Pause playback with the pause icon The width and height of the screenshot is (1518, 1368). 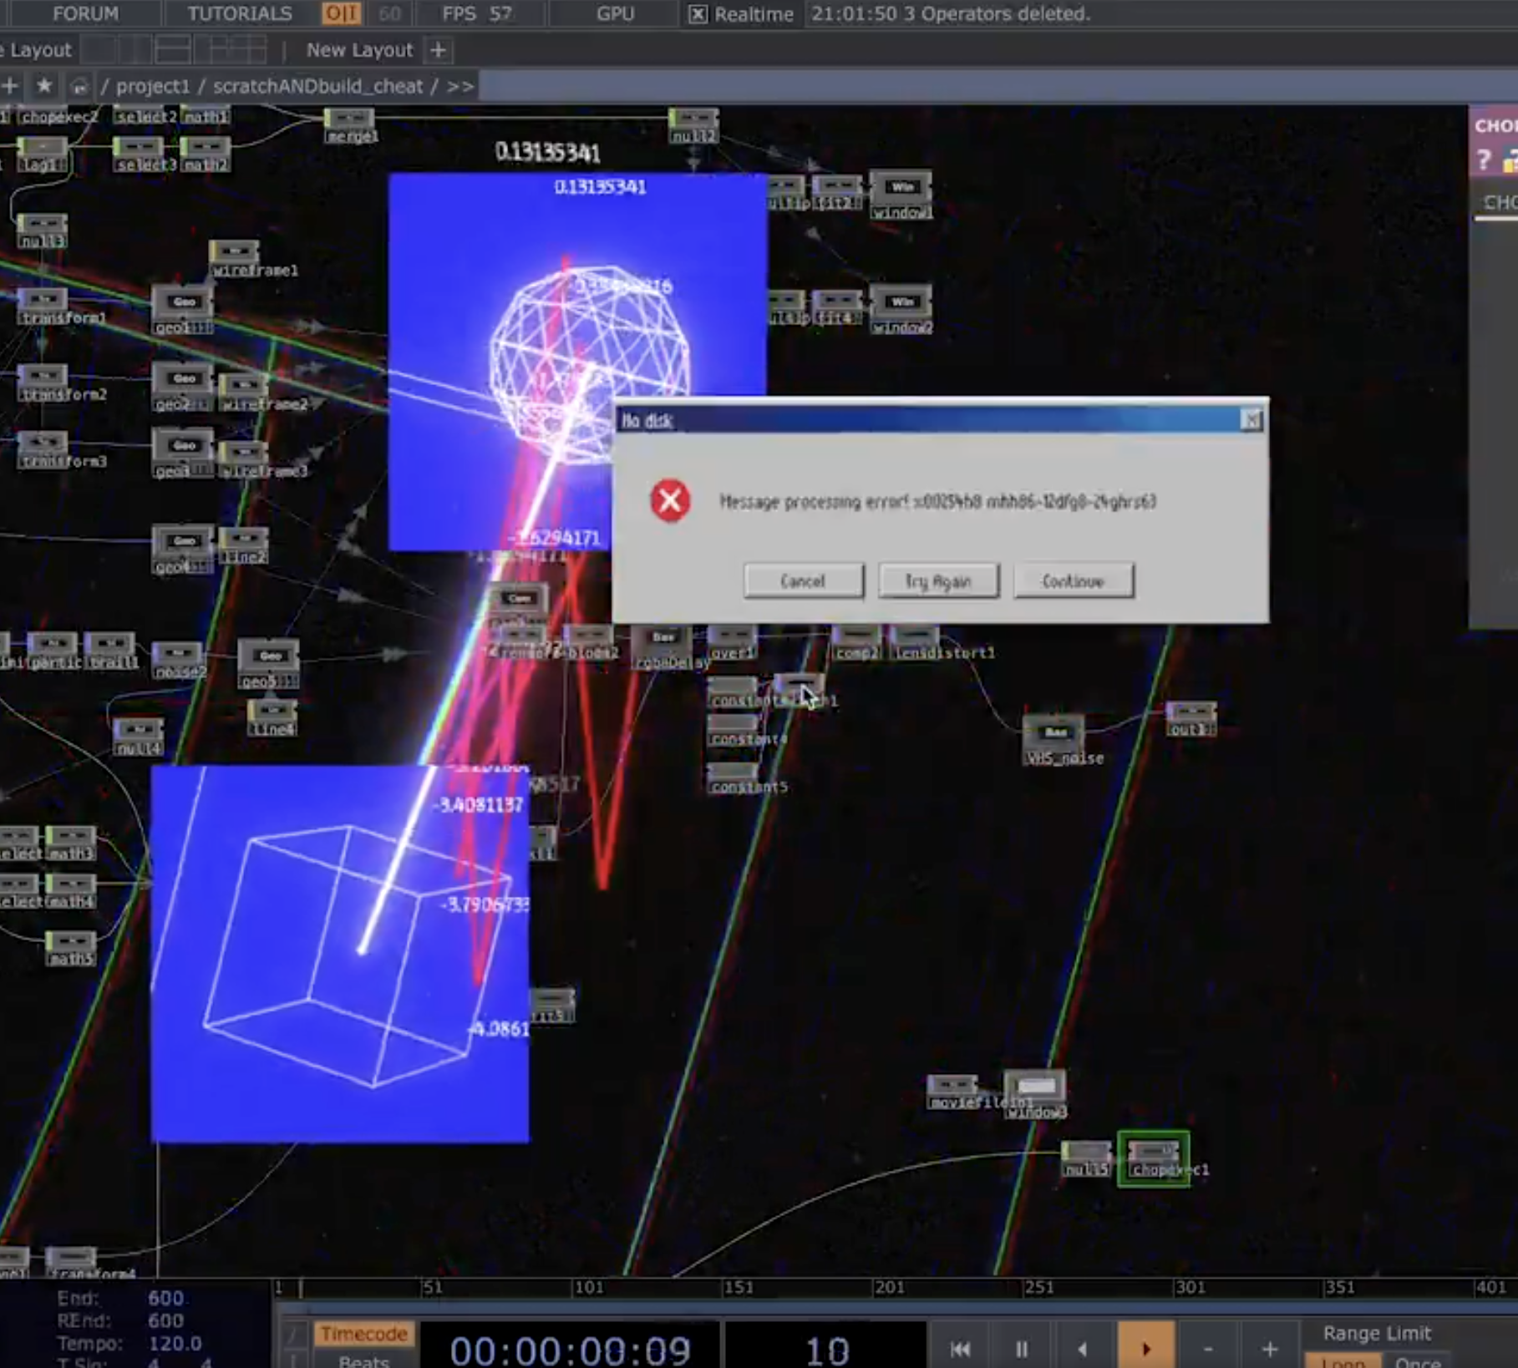(x=1021, y=1348)
